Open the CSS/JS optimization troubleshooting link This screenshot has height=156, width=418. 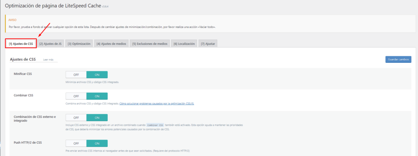157,103
